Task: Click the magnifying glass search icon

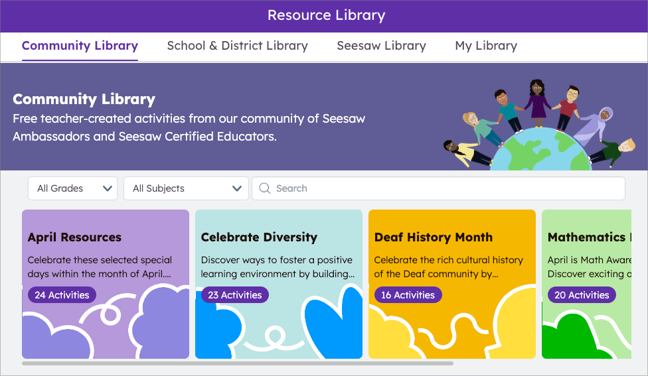Action: [264, 188]
